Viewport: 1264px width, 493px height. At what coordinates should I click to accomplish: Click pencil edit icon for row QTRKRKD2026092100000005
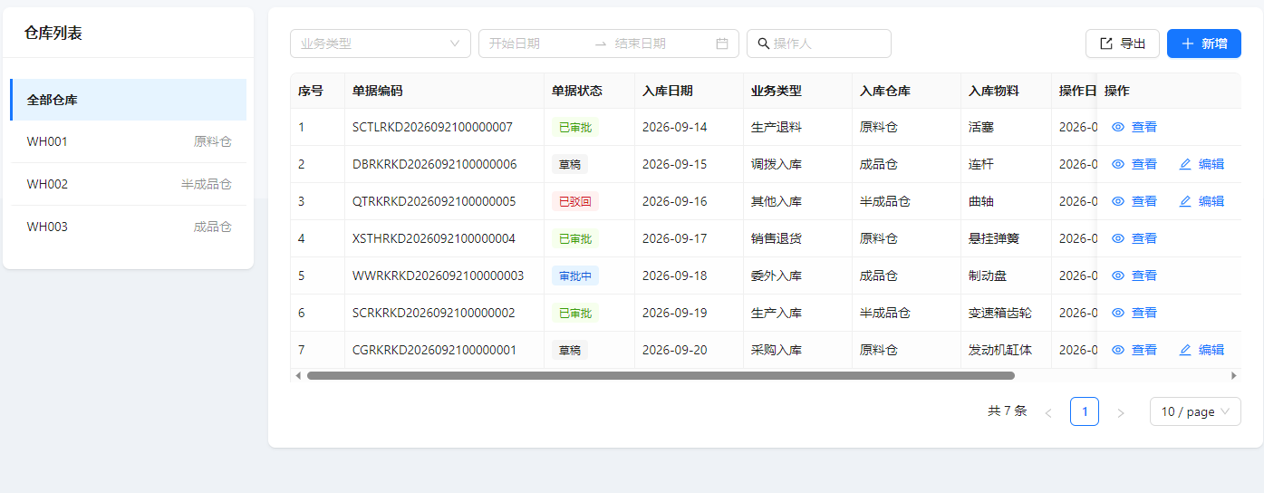(1185, 201)
